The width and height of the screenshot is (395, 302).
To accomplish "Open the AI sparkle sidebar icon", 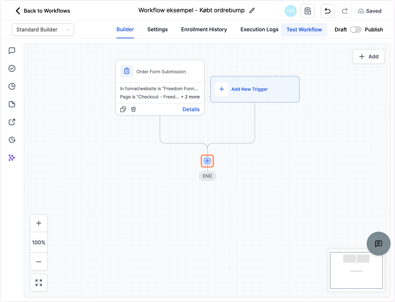I will click(x=12, y=158).
